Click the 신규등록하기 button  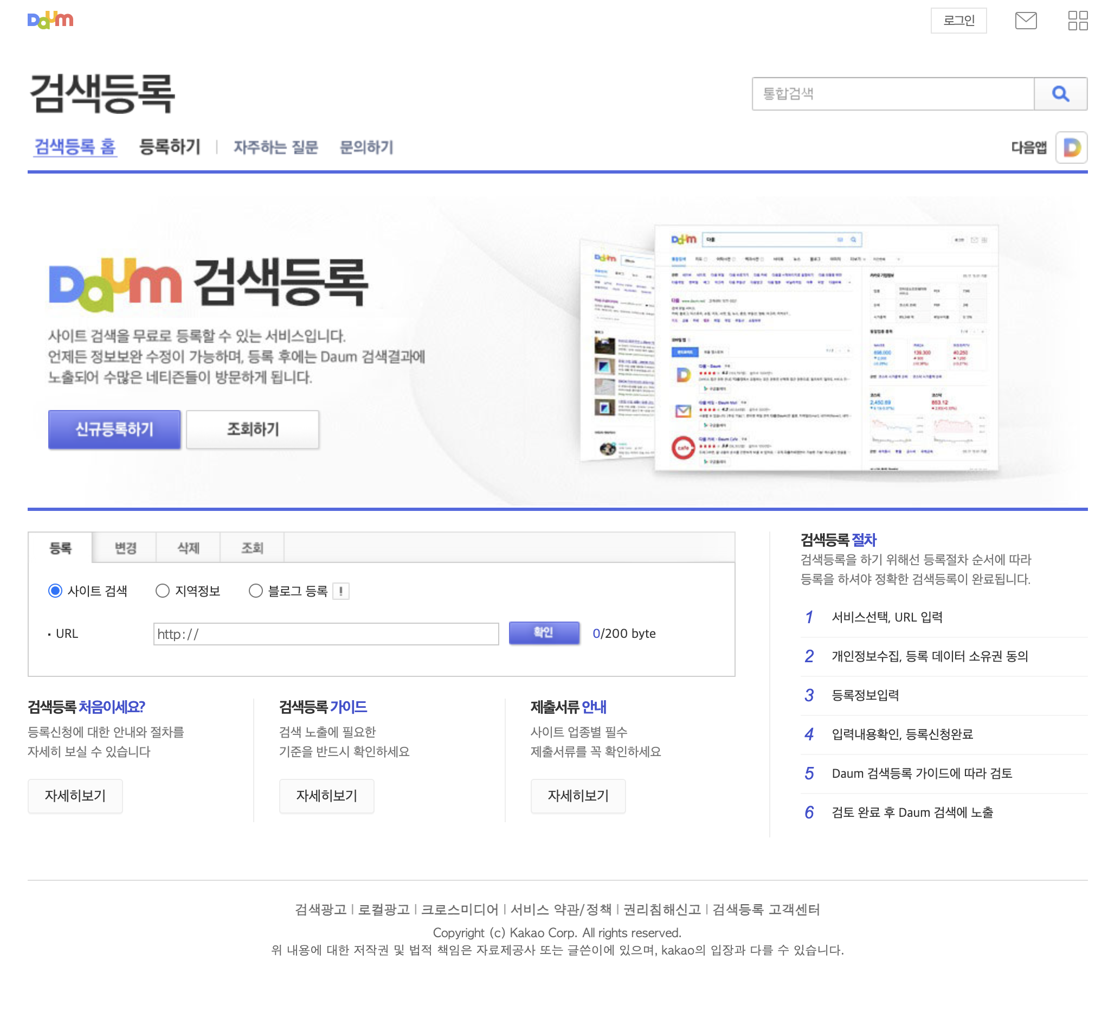pyautogui.click(x=114, y=429)
